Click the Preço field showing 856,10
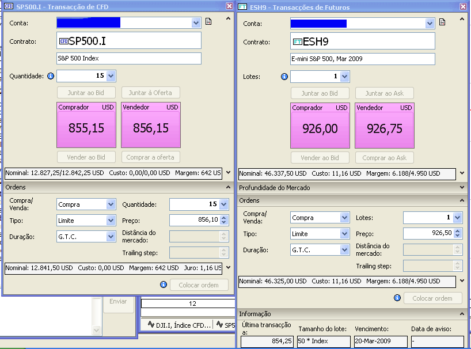 point(195,220)
